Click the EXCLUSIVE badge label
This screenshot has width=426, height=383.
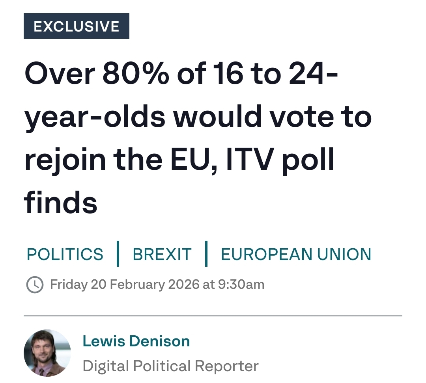coord(77,26)
